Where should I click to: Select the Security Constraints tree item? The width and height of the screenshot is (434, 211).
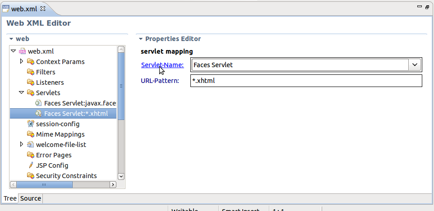pos(66,175)
